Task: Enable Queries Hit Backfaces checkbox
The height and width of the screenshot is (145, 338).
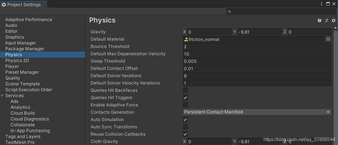Action: point(185,90)
